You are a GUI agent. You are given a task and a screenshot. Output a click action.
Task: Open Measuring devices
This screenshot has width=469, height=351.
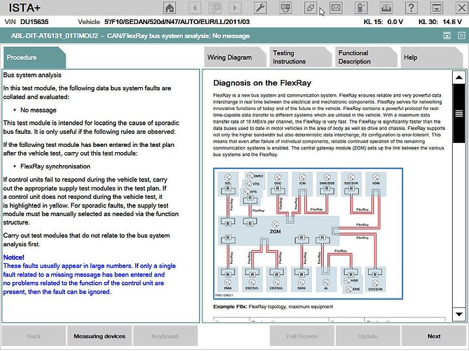click(100, 336)
